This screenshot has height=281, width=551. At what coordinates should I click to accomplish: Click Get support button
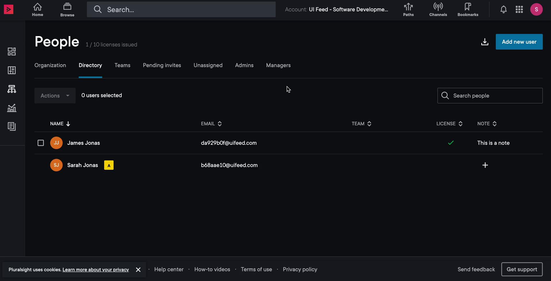(522, 269)
